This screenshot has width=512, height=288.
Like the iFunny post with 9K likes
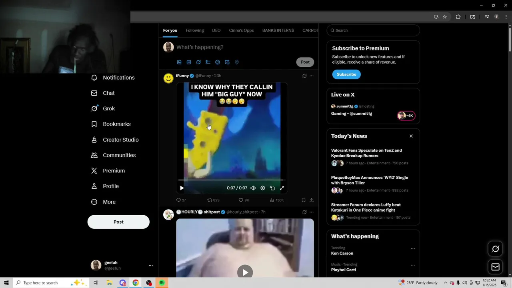coord(244,200)
